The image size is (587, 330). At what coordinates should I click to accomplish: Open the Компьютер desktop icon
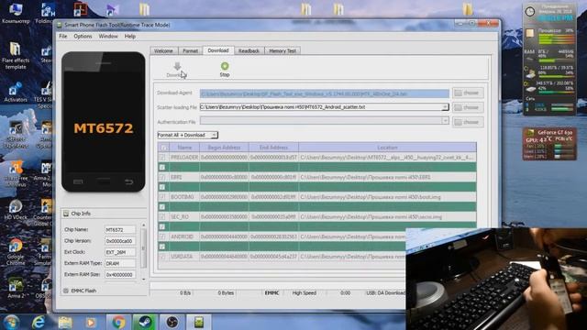coord(16,13)
